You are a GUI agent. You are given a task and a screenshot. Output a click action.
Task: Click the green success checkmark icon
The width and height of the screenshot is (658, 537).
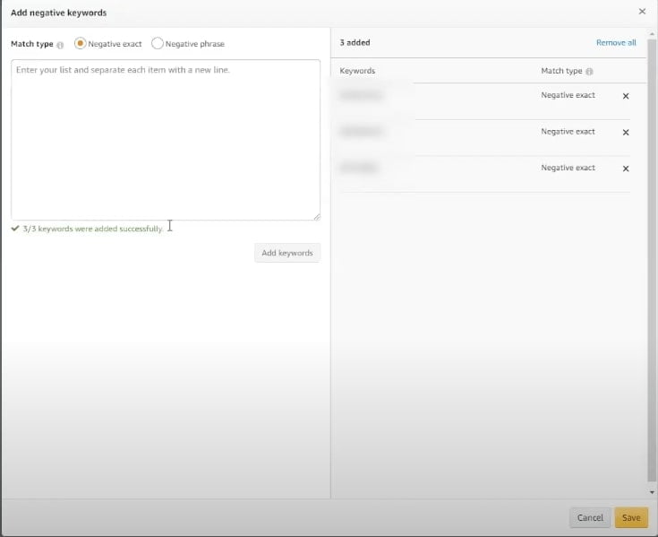15,229
